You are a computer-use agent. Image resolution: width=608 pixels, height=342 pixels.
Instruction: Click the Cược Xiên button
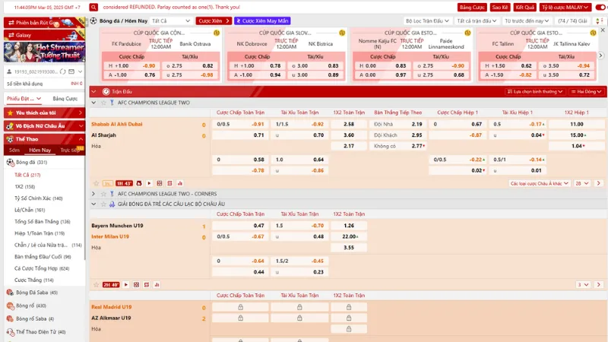[212, 21]
